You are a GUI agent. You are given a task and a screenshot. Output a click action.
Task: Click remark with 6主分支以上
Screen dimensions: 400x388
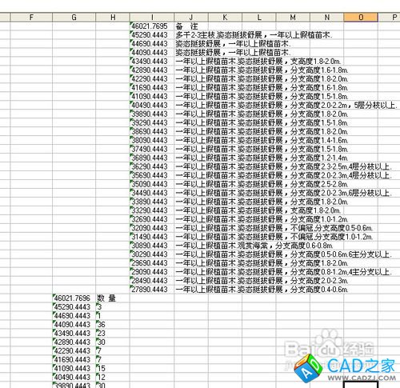(x=283, y=254)
